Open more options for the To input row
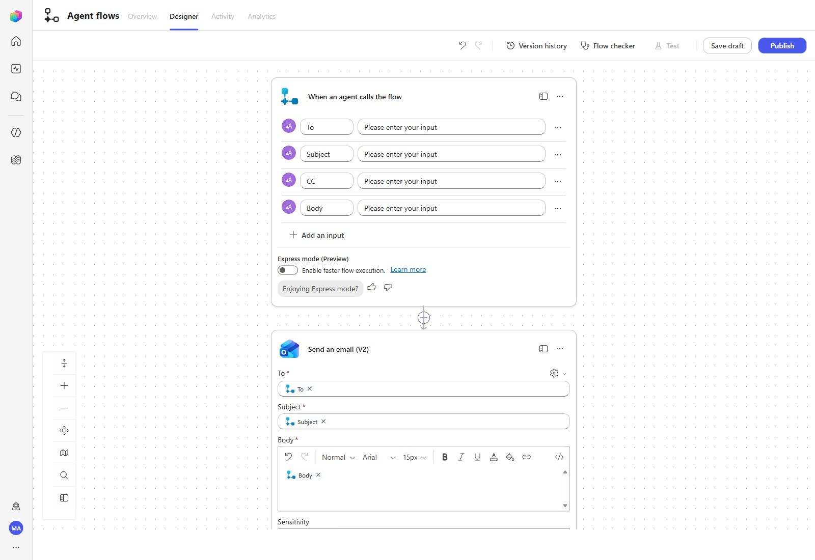The height and width of the screenshot is (560, 815). tap(558, 127)
